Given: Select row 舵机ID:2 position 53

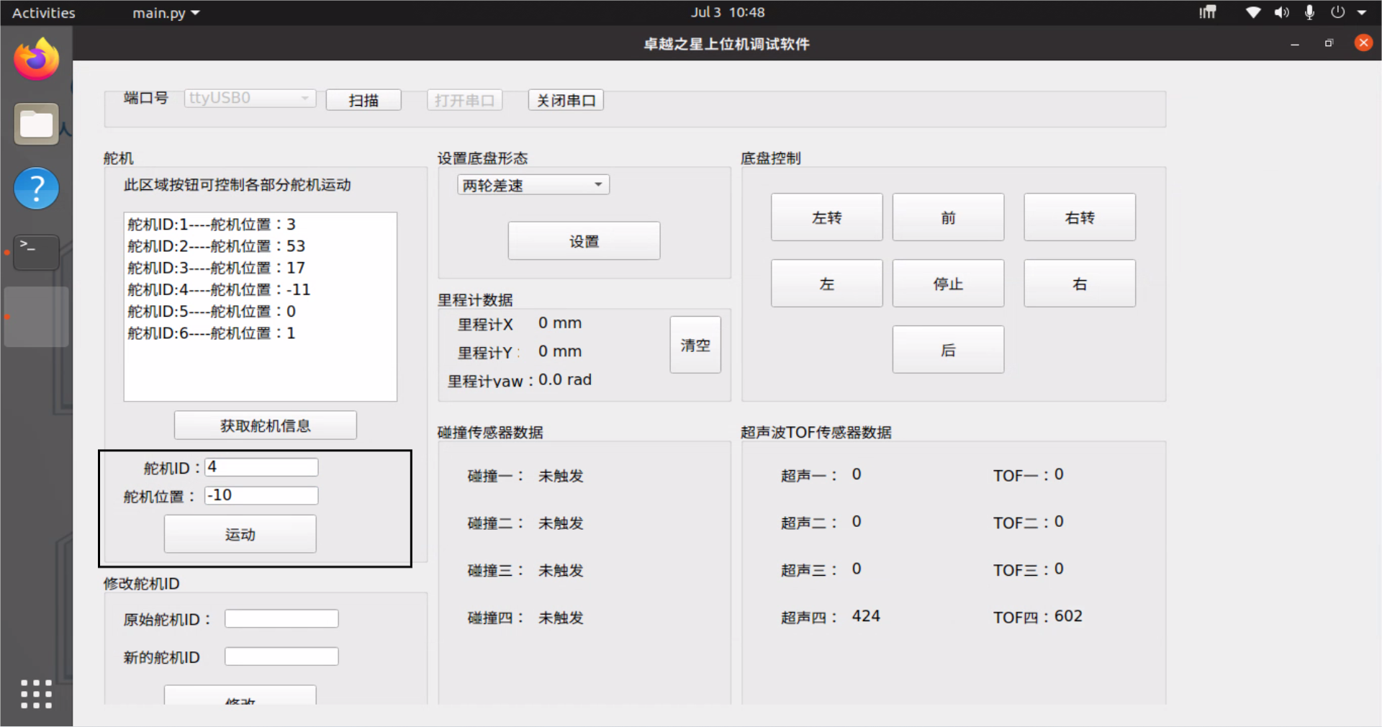Looking at the screenshot, I should pos(260,246).
